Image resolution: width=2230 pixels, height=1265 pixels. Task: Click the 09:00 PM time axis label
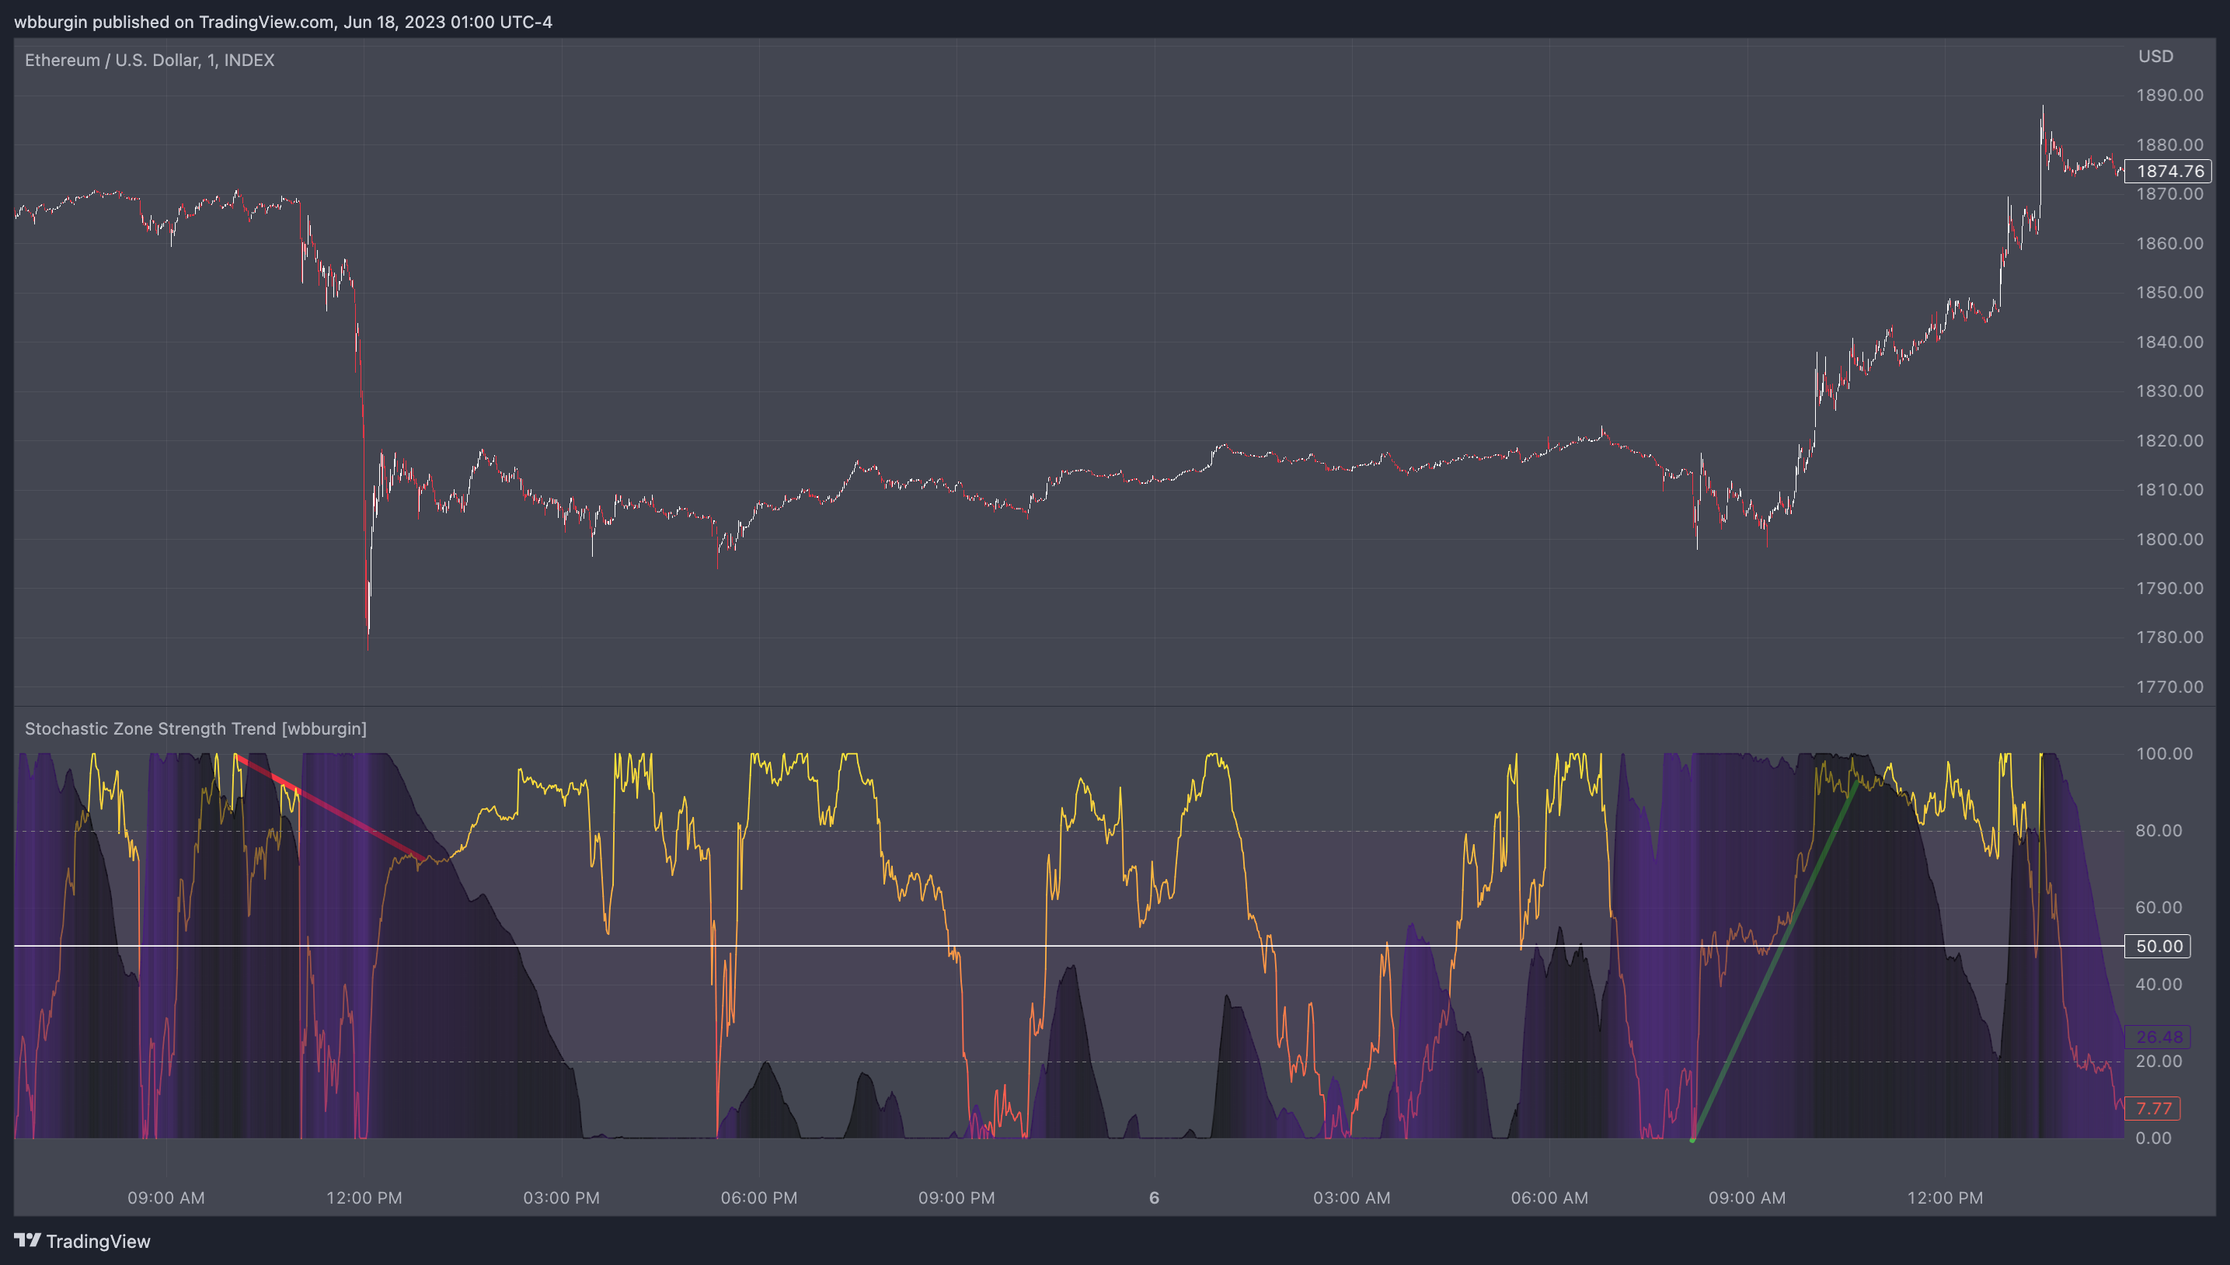(x=956, y=1197)
